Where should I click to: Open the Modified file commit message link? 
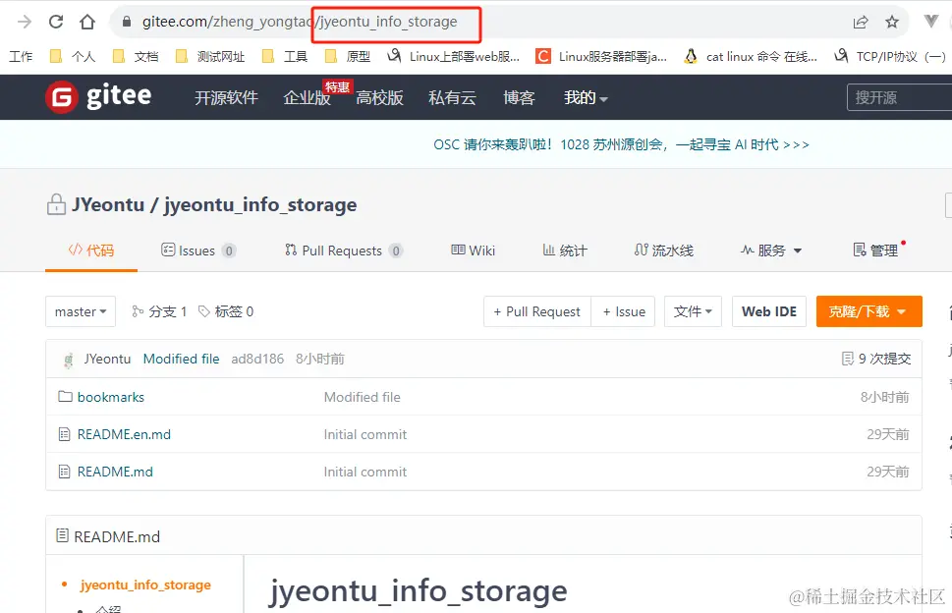181,359
